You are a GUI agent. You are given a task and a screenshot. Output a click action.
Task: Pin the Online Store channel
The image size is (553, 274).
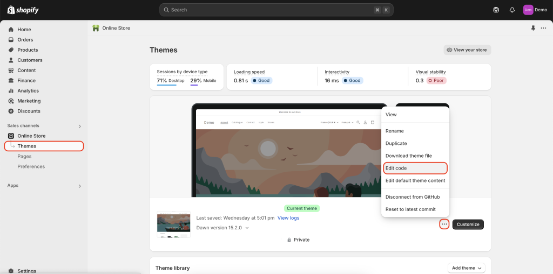(533, 28)
